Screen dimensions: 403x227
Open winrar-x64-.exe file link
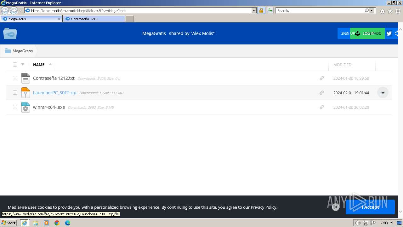click(49, 107)
